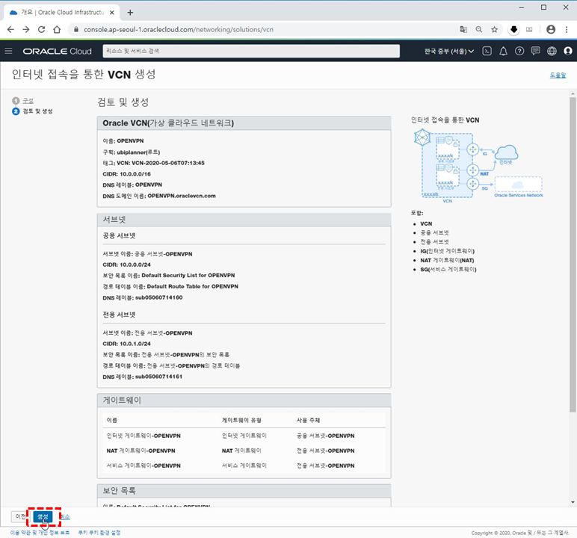Screen dimensions: 577x538
Task: Open the Cloud Shell icon
Action: 487,51
